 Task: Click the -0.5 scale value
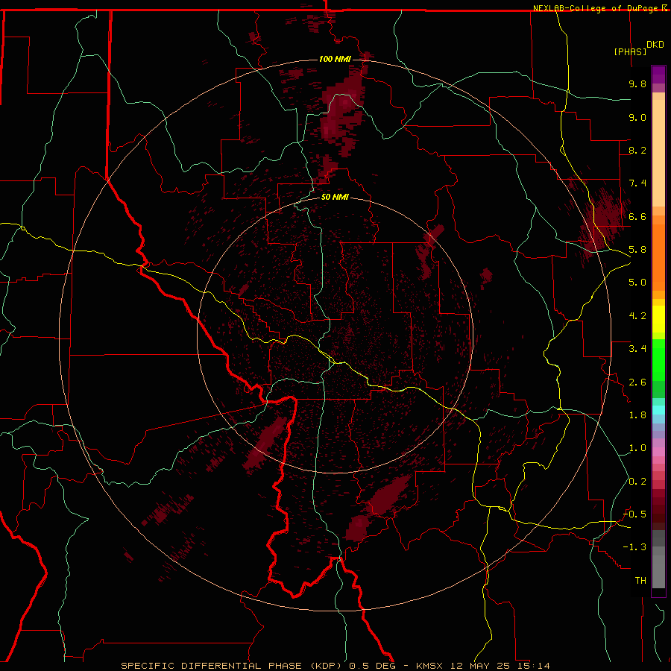(634, 514)
